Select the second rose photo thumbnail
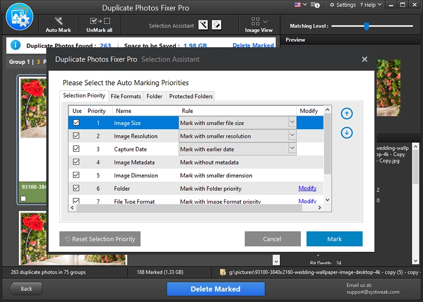The height and width of the screenshot is (302, 423). (x=34, y=233)
